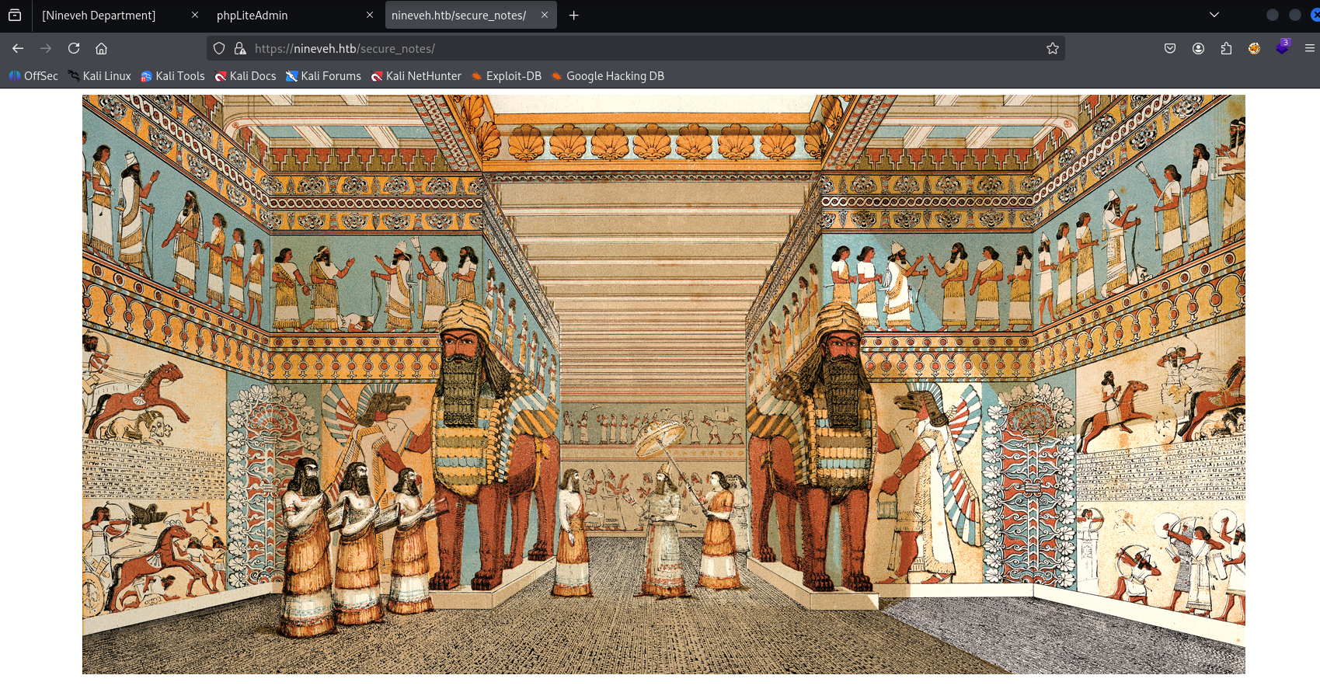Expand the list all tabs dropdown
This screenshot has width=1320, height=689.
pos(1214,15)
